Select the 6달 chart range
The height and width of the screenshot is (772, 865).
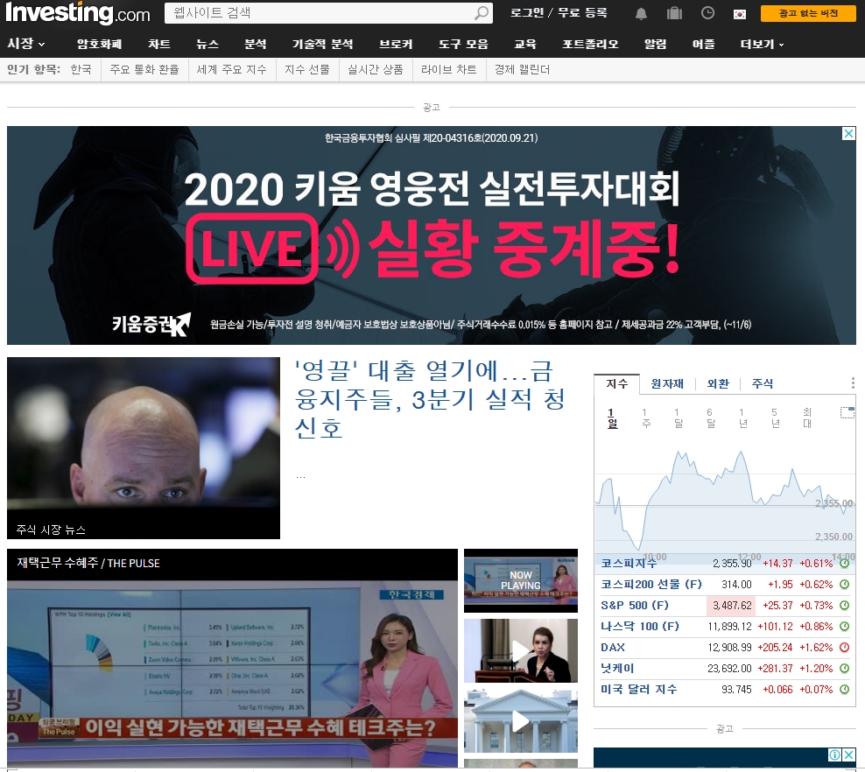pyautogui.click(x=711, y=418)
